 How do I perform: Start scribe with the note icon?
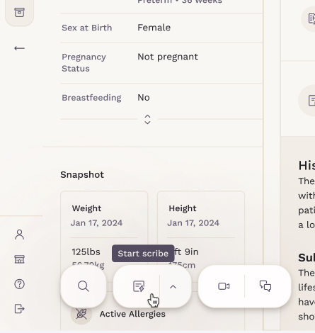tap(139, 286)
